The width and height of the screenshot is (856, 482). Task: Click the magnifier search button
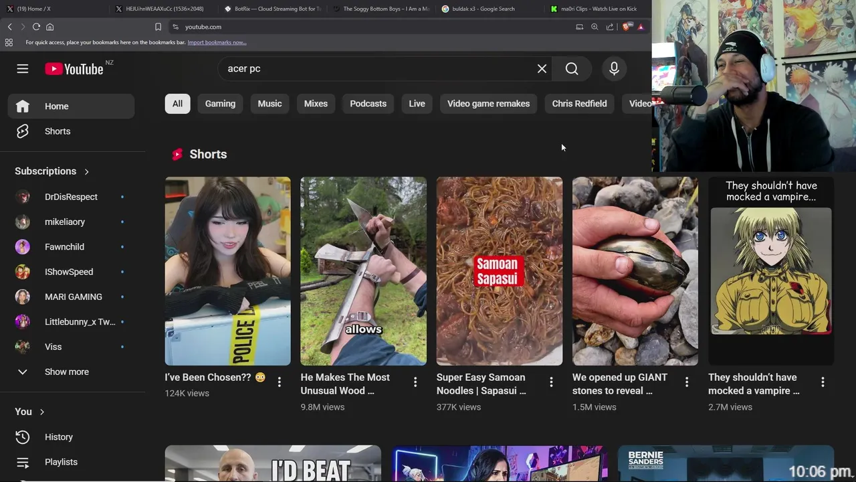[x=572, y=69]
